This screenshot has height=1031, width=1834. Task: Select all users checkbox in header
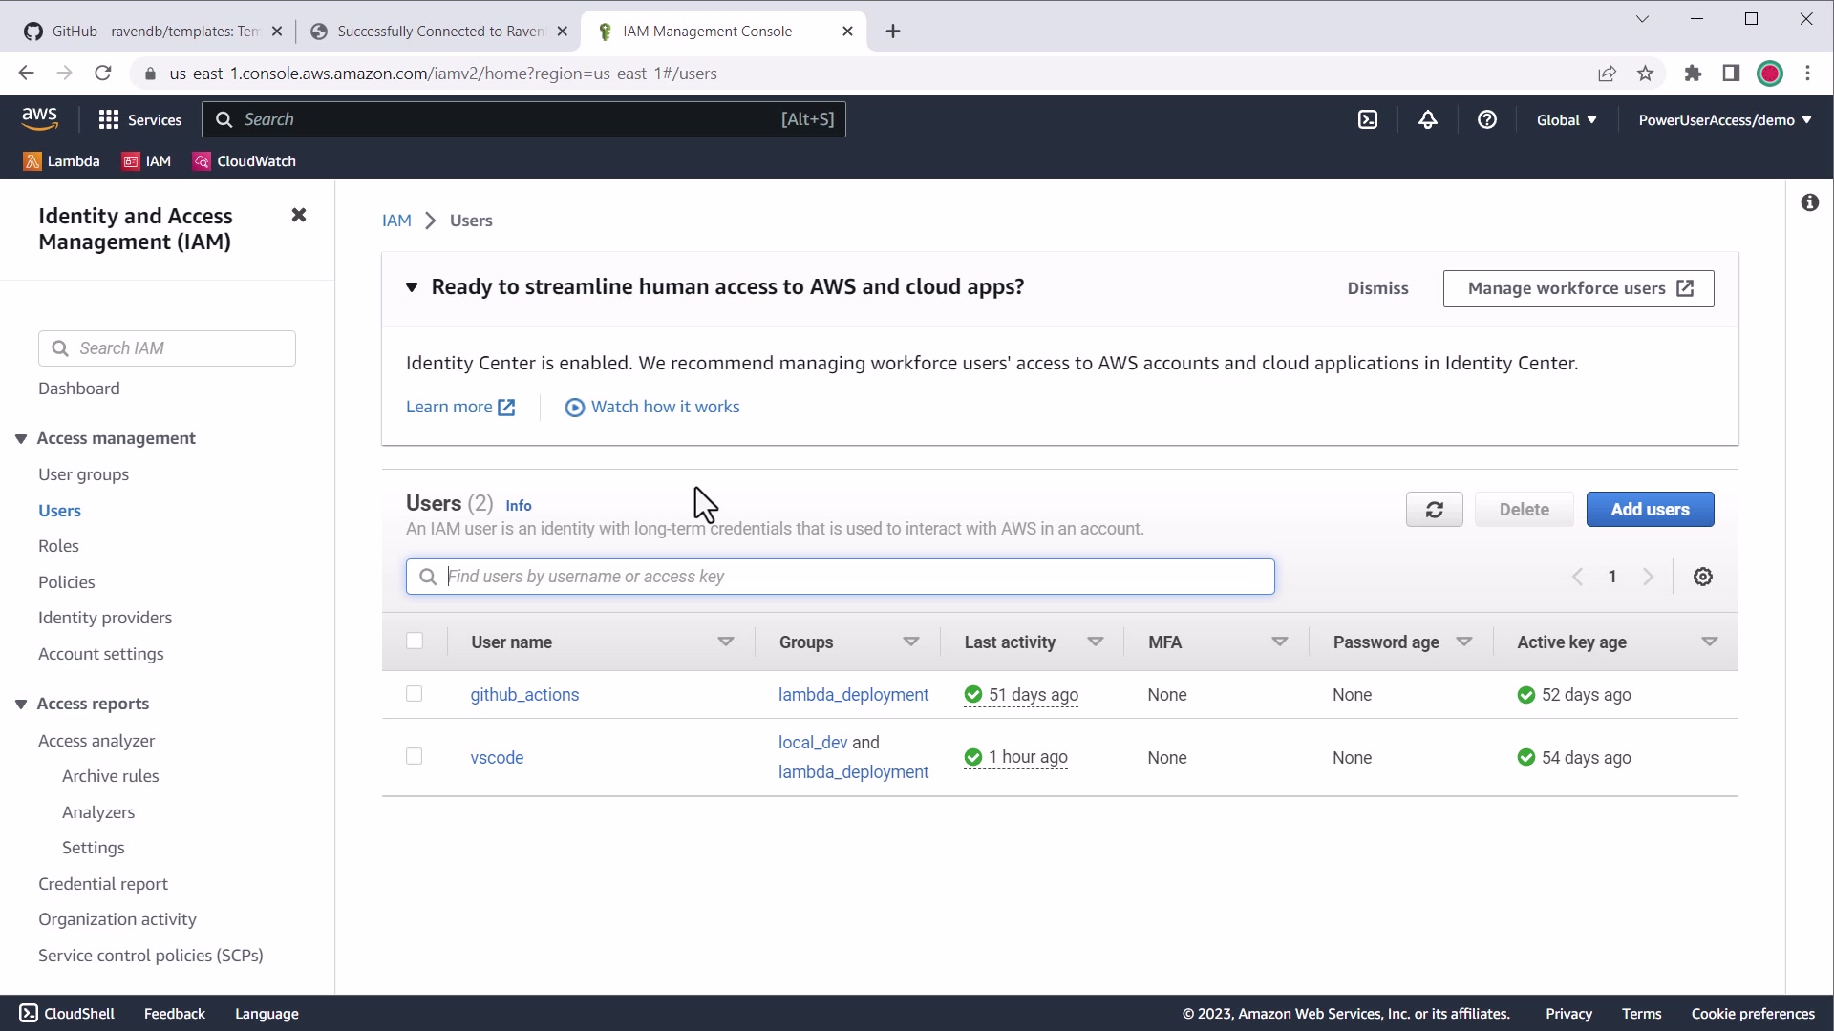(415, 641)
